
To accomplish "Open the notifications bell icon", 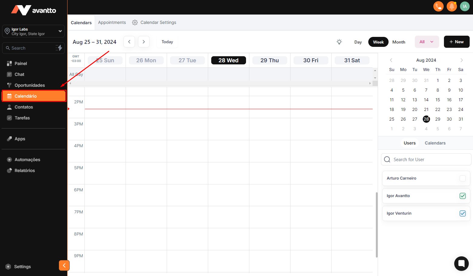I will [x=452, y=6].
